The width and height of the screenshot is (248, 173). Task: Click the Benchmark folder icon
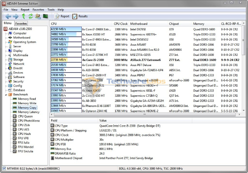click(10, 95)
